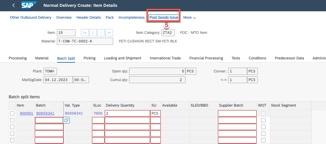Image resolution: width=326 pixels, height=144 pixels.
Task: Switch to the Picking tab
Action: (x=89, y=58)
